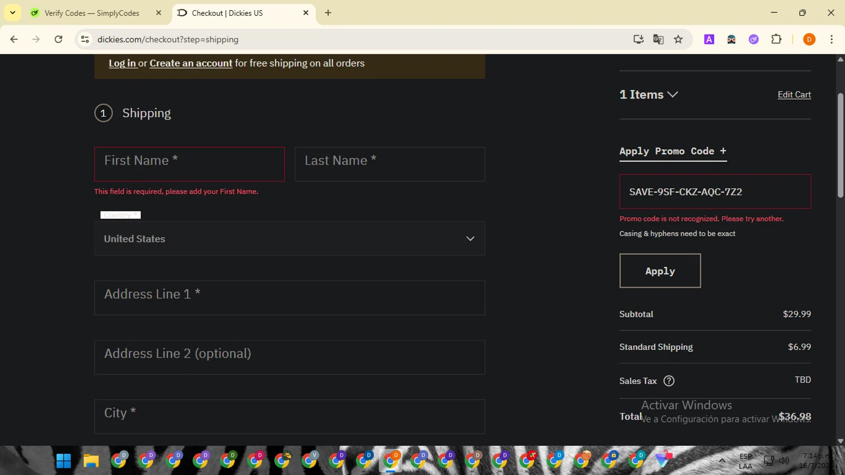Click the promo code field containing SAVE-9SF-CKZ-AQC-7Z2
Viewport: 845px width, 475px height.
[x=715, y=192]
